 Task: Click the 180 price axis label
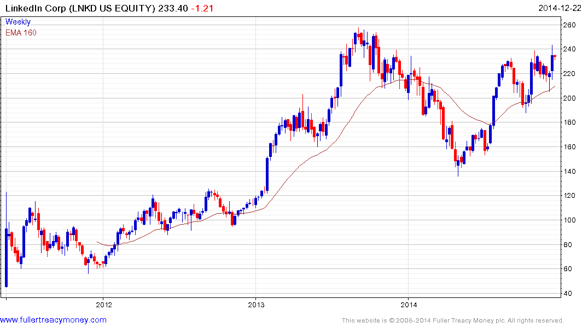569,122
